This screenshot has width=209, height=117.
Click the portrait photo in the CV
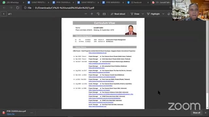click(131, 30)
